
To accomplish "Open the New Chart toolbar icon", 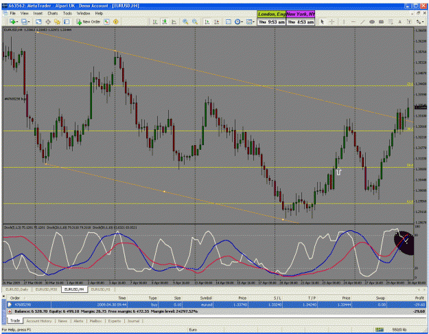I will [x=12, y=21].
